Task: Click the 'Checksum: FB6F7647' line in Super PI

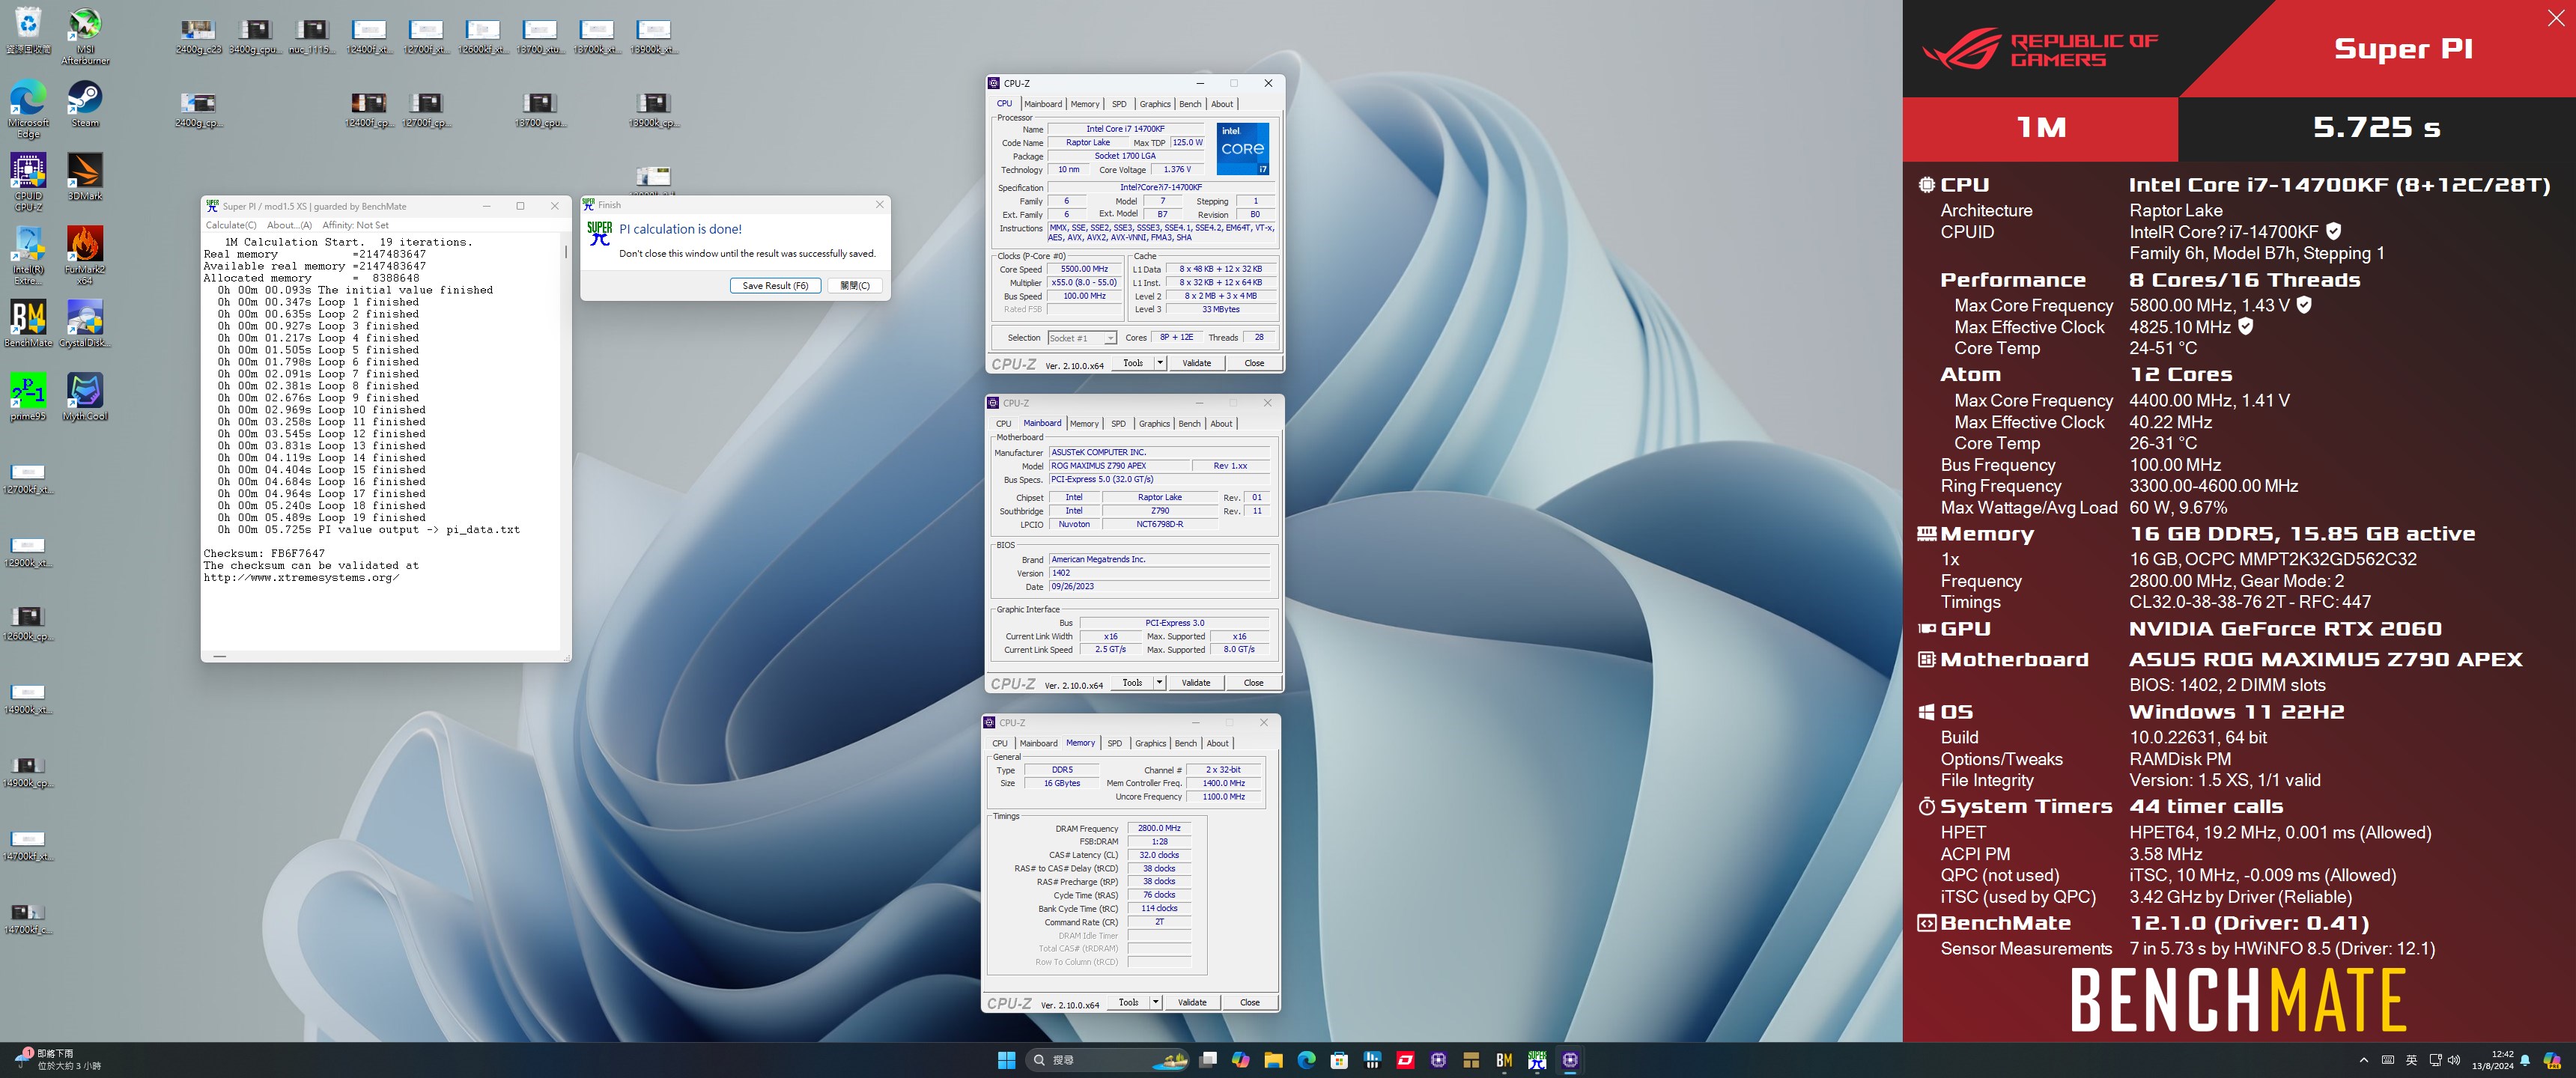Action: (264, 554)
